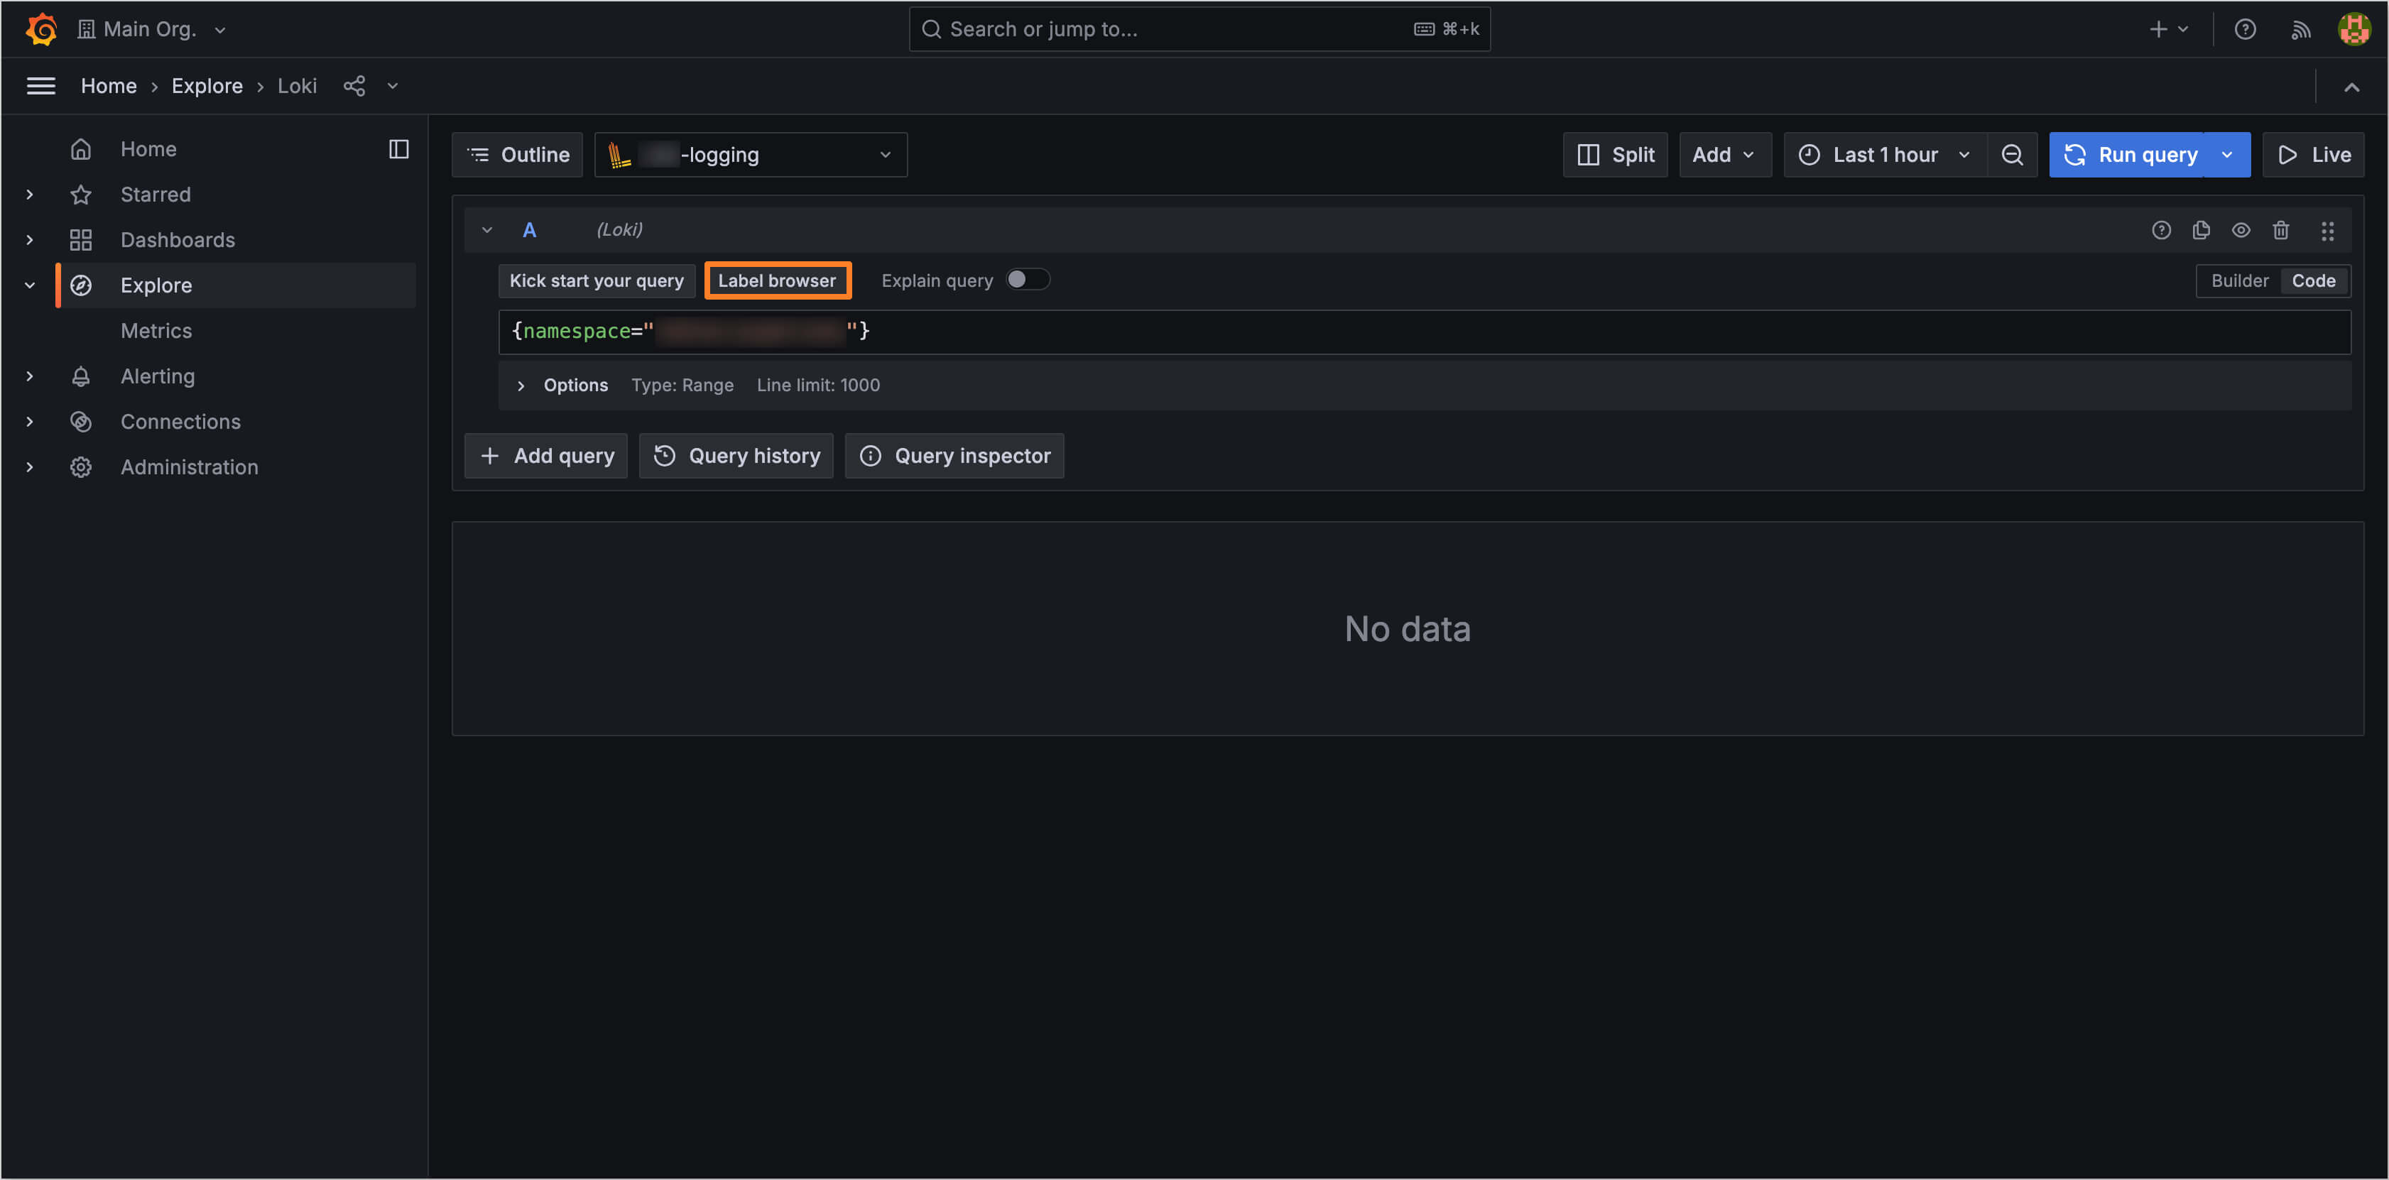The width and height of the screenshot is (2389, 1180).
Task: Click the Connections icon in sidebar
Action: pos(81,422)
